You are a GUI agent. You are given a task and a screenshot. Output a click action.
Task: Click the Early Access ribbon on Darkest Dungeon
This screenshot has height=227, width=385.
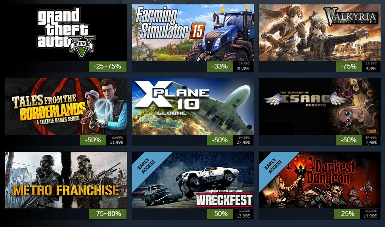point(273,166)
